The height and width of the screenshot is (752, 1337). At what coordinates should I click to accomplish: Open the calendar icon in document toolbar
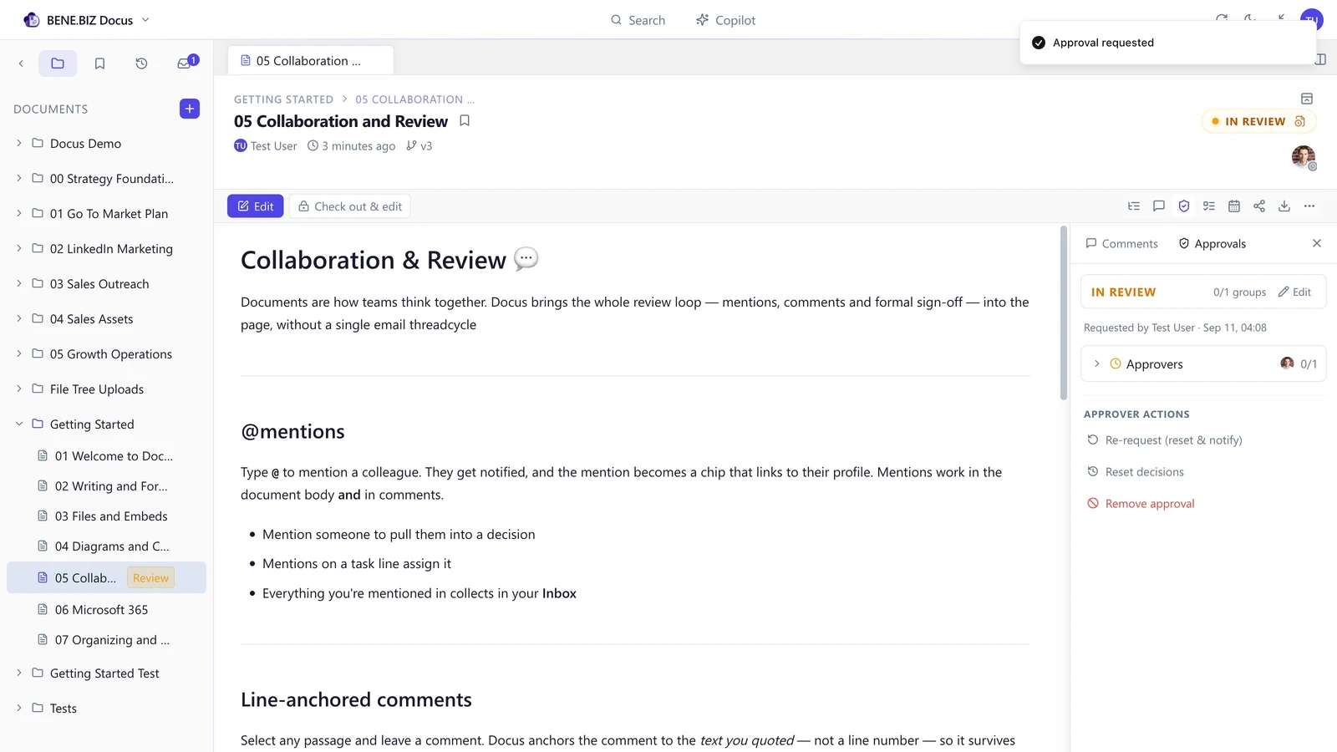[1234, 206]
